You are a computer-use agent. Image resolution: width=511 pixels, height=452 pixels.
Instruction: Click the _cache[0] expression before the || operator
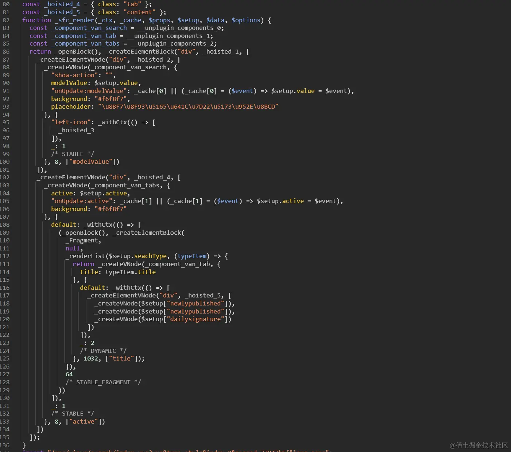150,91
